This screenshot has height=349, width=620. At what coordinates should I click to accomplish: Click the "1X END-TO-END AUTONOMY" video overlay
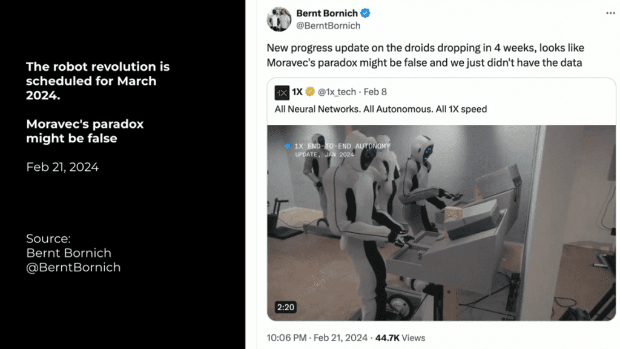click(x=341, y=147)
